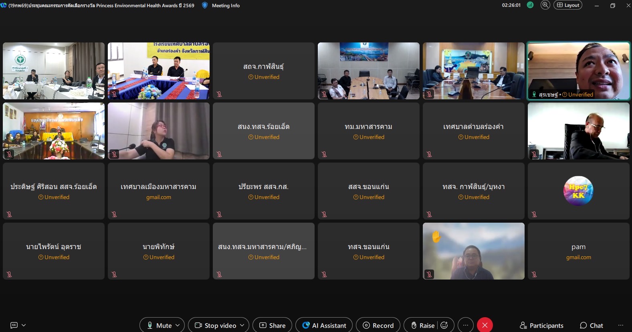The width and height of the screenshot is (632, 332).
Task: Open the Layout options menu
Action: pyautogui.click(x=567, y=5)
